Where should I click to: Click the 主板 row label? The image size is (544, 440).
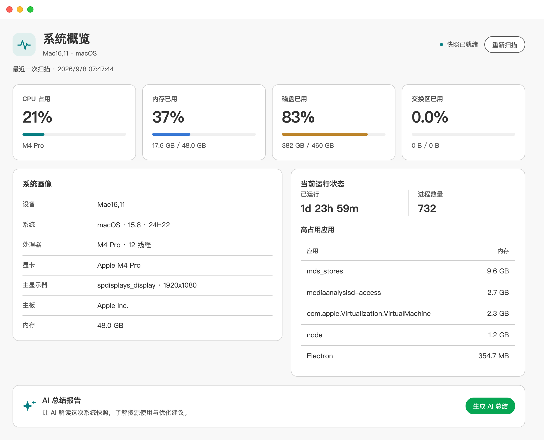(29, 305)
